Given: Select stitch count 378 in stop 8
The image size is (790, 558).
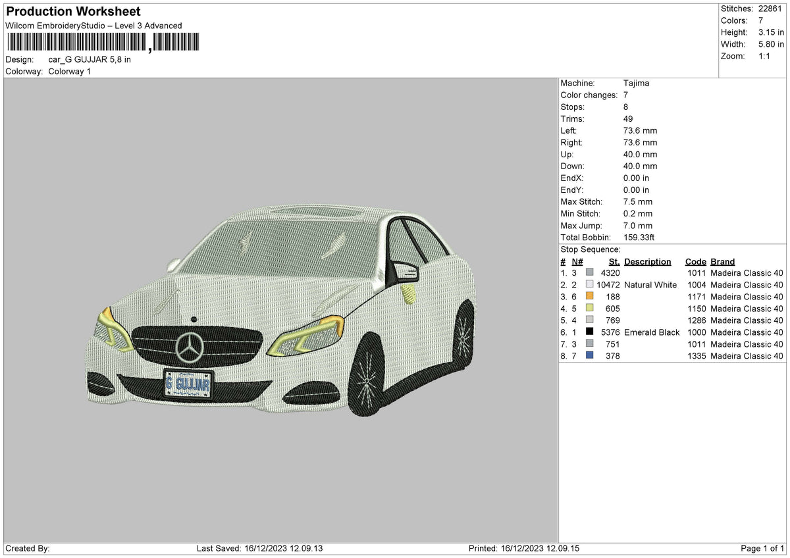Looking at the screenshot, I should click(613, 356).
